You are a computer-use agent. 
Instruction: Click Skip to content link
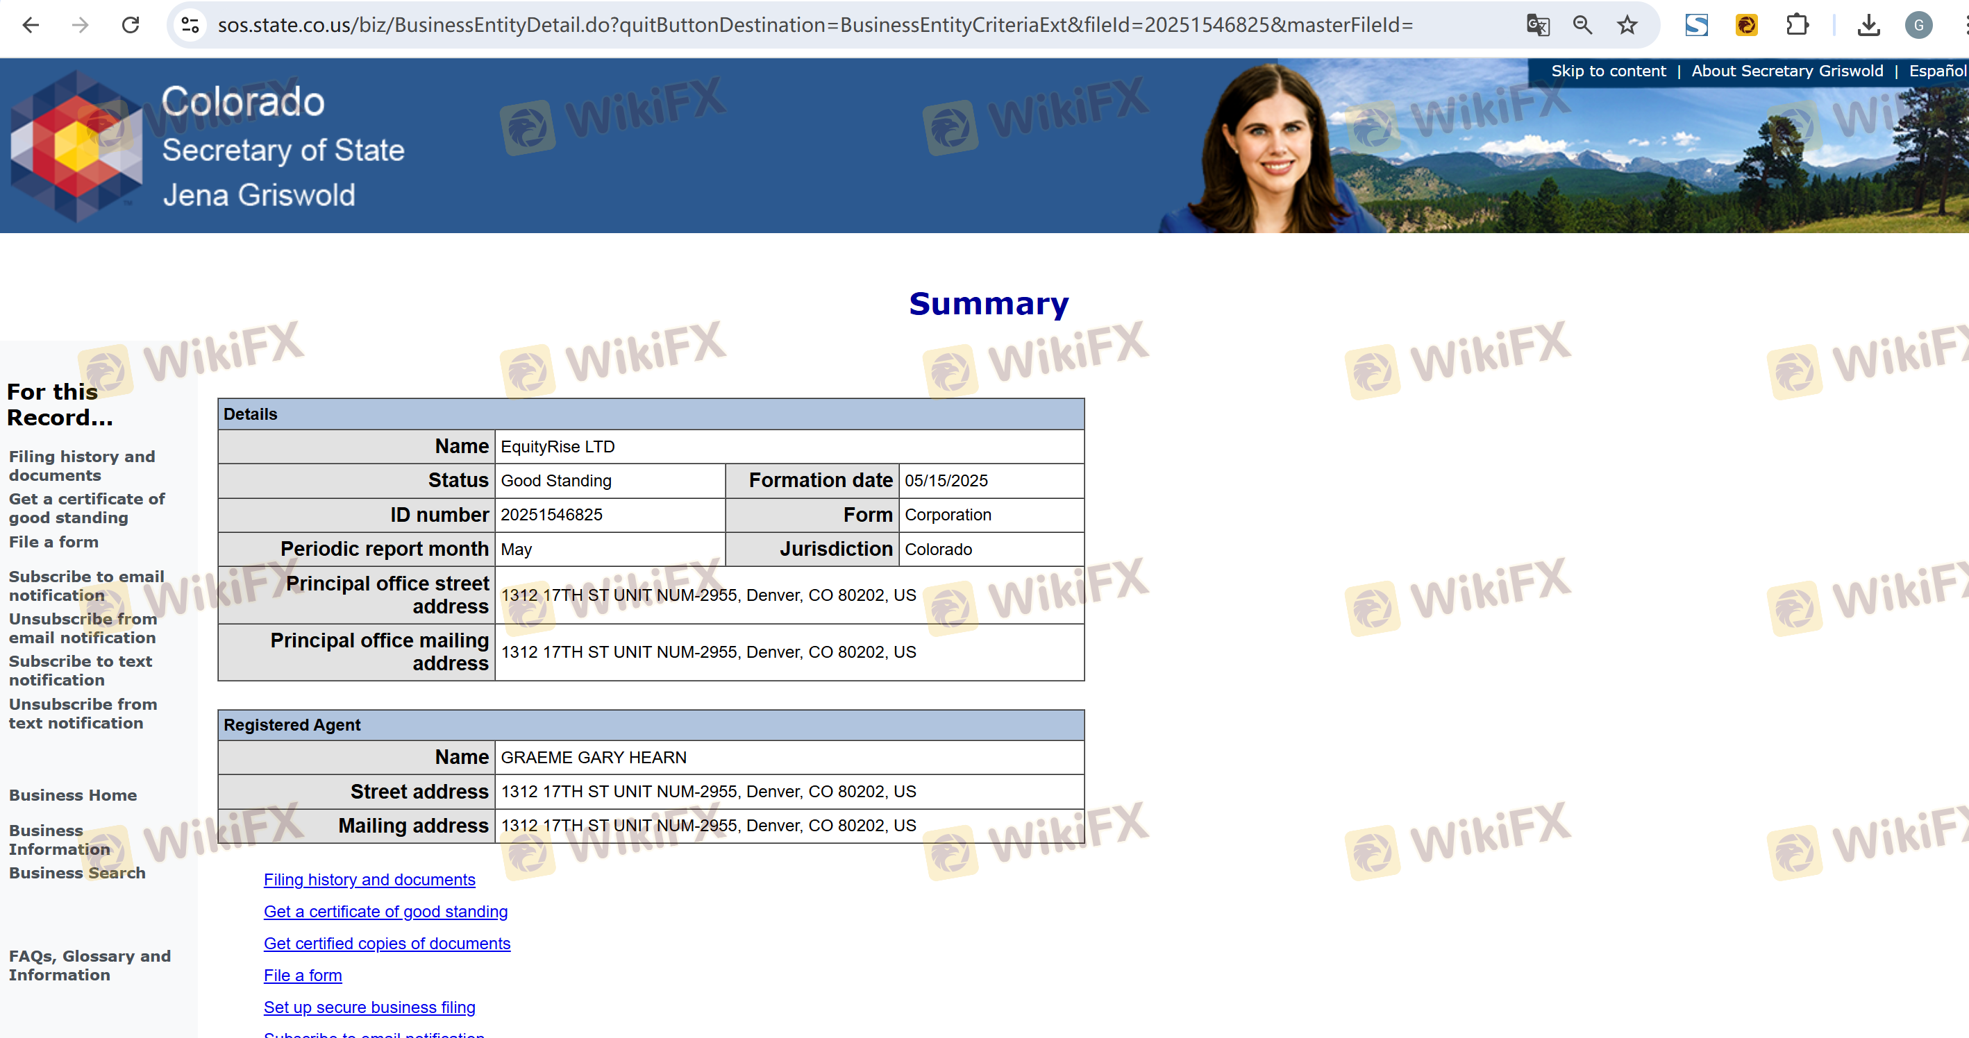[x=1608, y=71]
